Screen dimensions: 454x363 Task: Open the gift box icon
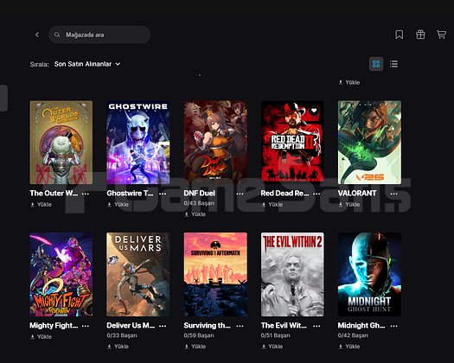coord(420,35)
